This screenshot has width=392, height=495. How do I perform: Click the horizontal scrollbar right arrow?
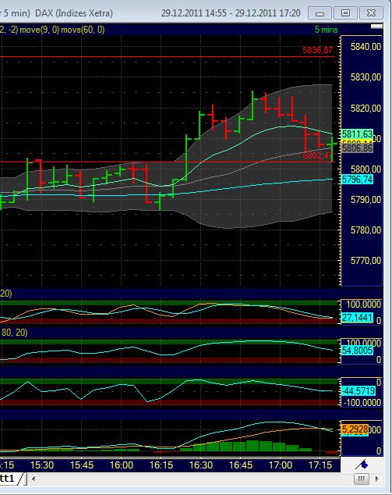pos(376,479)
